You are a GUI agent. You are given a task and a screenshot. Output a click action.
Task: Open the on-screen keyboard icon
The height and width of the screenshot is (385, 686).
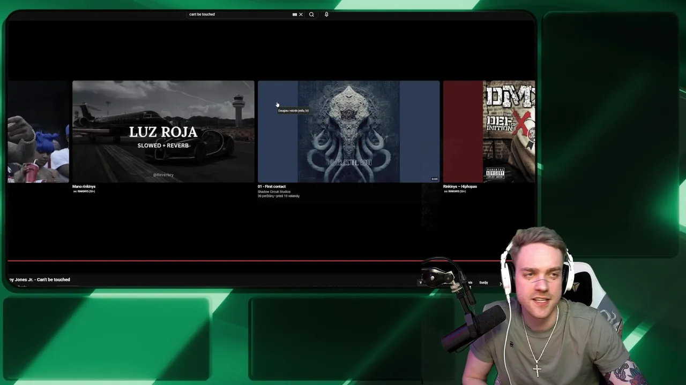pyautogui.click(x=294, y=14)
